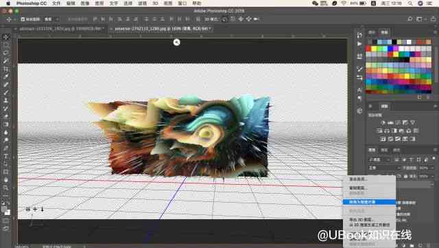Click the macOS Spotlight search icon
This screenshot has height=248, width=439.
(410, 3)
